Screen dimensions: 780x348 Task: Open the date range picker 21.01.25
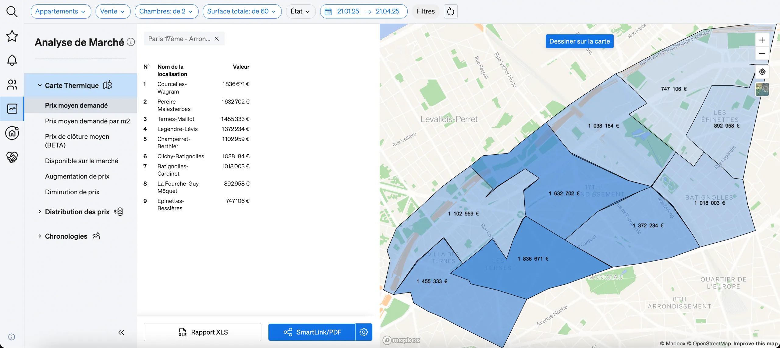364,12
